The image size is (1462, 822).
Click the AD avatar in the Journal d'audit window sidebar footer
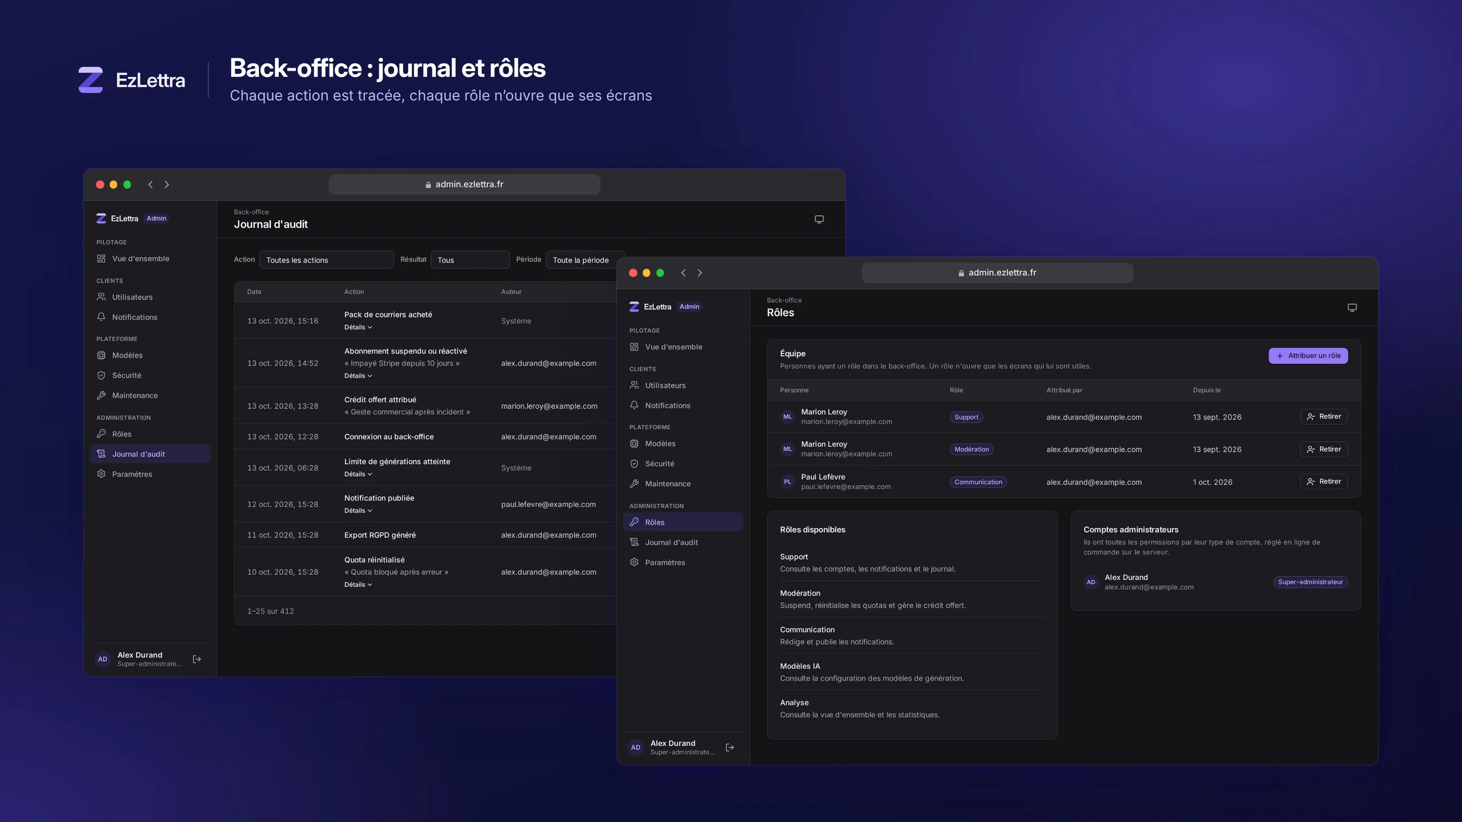tap(102, 659)
